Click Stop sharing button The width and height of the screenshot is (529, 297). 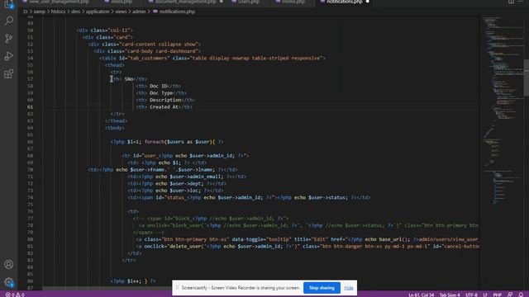pos(322,288)
